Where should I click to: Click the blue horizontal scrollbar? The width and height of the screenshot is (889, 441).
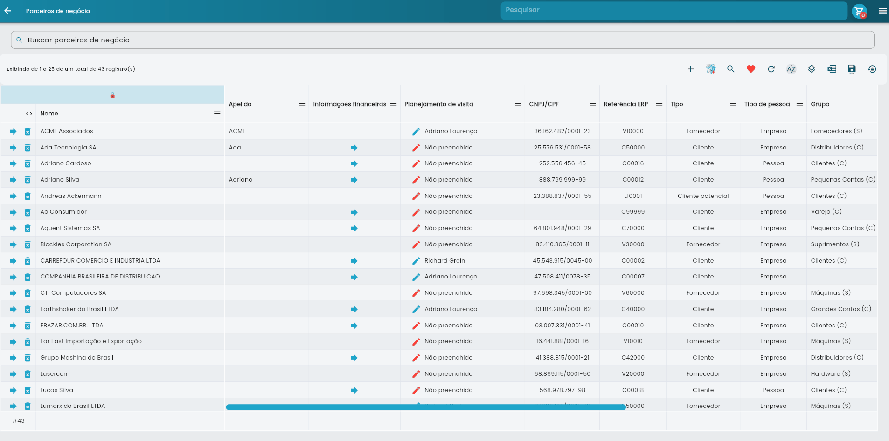[x=425, y=407]
